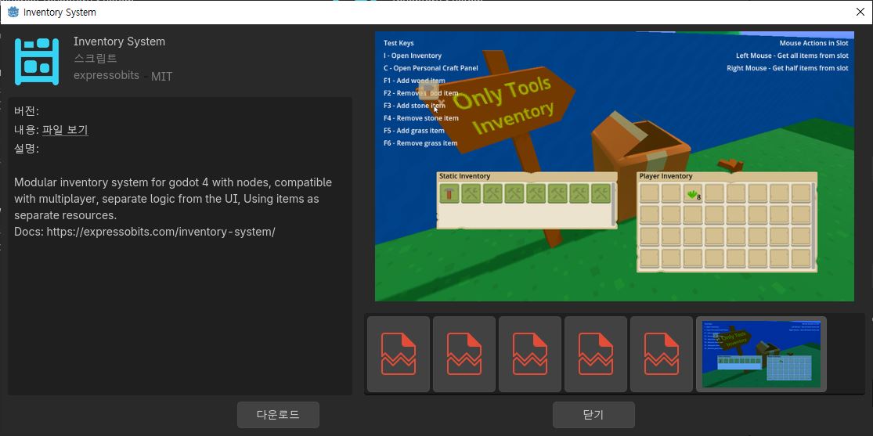This screenshot has width=873, height=436.
Task: Click the Docs URL line in description
Action: pos(145,232)
